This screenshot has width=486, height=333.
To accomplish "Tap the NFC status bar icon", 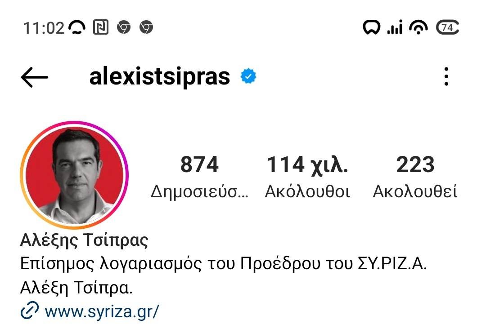I will point(101,27).
